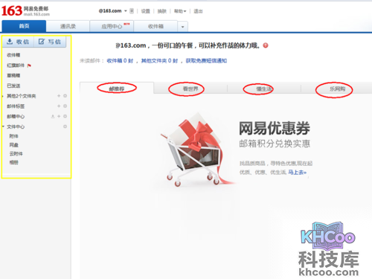Open the 应用中心 app center tab
Screen dimensions: 372x279
pyautogui.click(x=112, y=26)
